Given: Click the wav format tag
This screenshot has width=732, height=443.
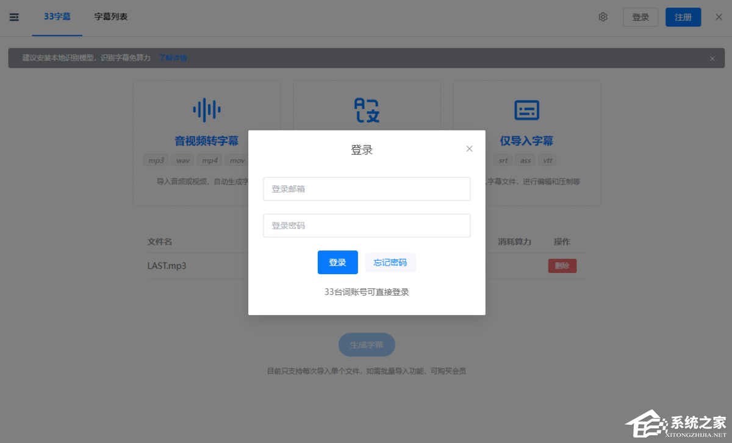Looking at the screenshot, I should [182, 160].
